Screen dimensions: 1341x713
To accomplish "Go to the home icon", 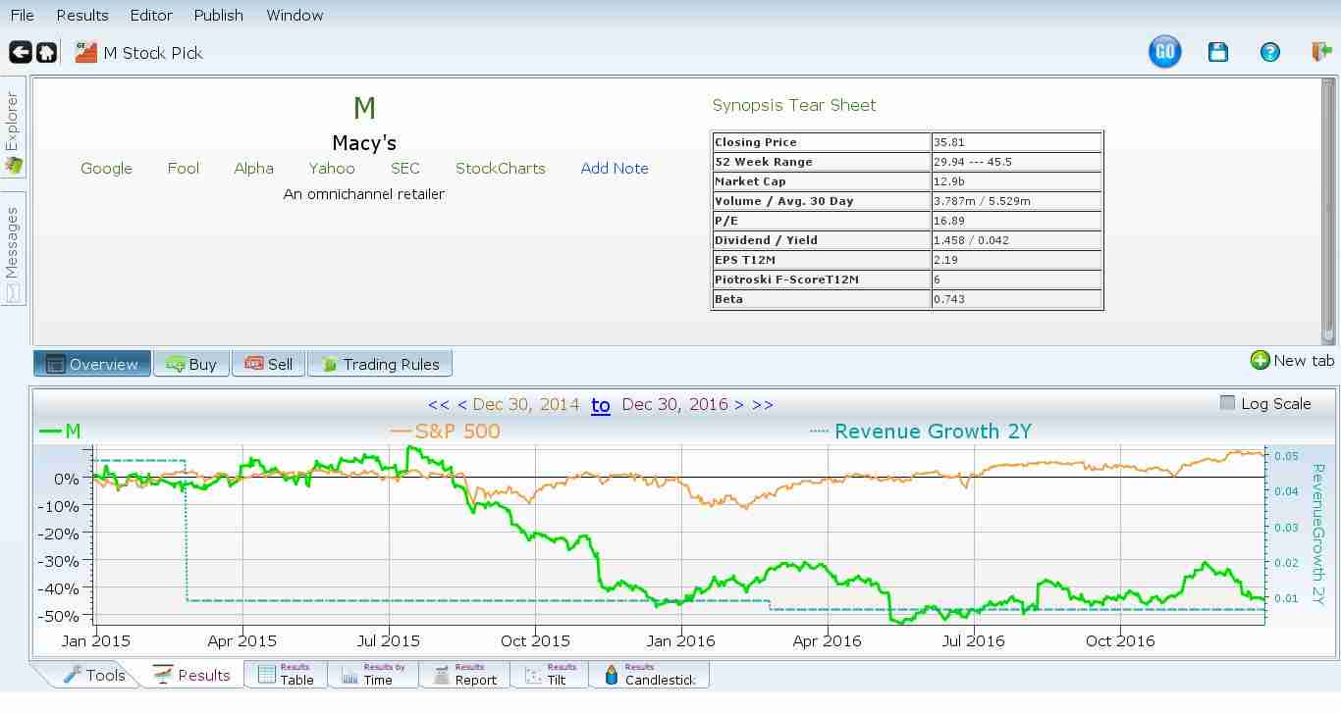I will click(46, 52).
